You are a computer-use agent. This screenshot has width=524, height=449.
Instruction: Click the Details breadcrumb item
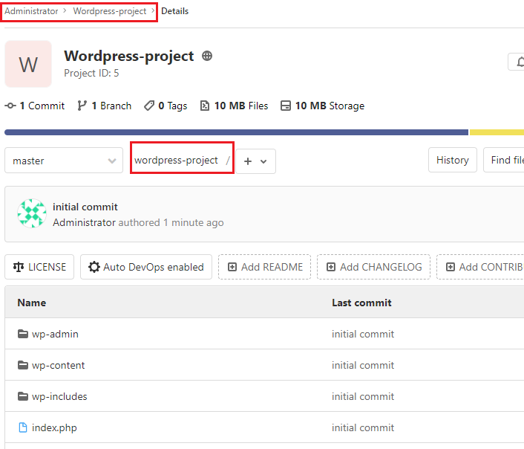pyautogui.click(x=174, y=11)
